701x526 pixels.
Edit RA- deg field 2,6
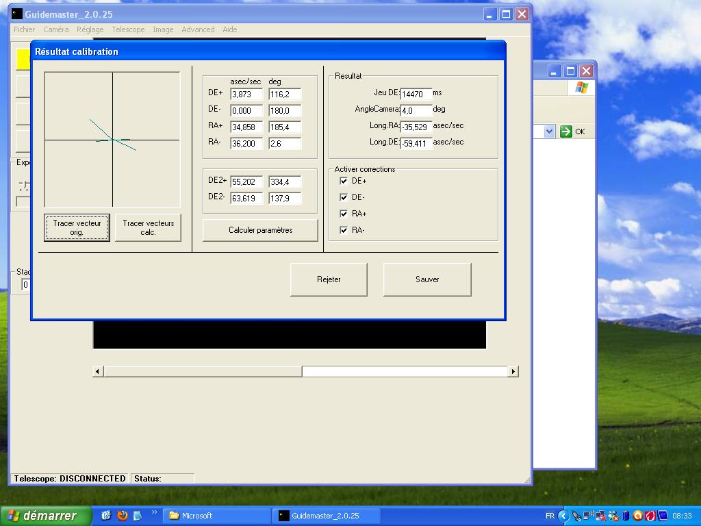pos(285,144)
